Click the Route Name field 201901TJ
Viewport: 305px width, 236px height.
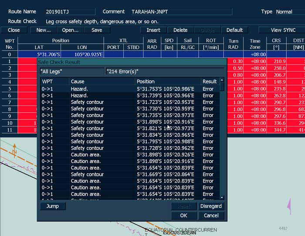tap(70, 12)
